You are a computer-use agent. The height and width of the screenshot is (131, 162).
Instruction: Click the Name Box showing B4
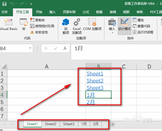[x=14, y=48]
